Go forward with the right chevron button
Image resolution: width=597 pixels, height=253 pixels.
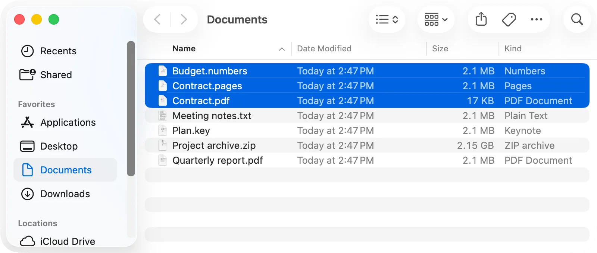point(184,19)
